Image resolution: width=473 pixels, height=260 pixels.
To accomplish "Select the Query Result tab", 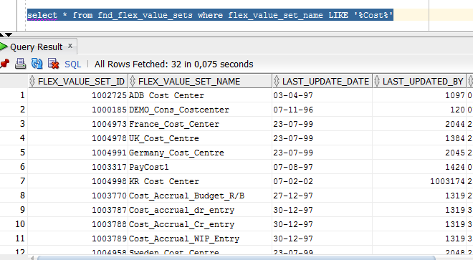I will 37,47.
